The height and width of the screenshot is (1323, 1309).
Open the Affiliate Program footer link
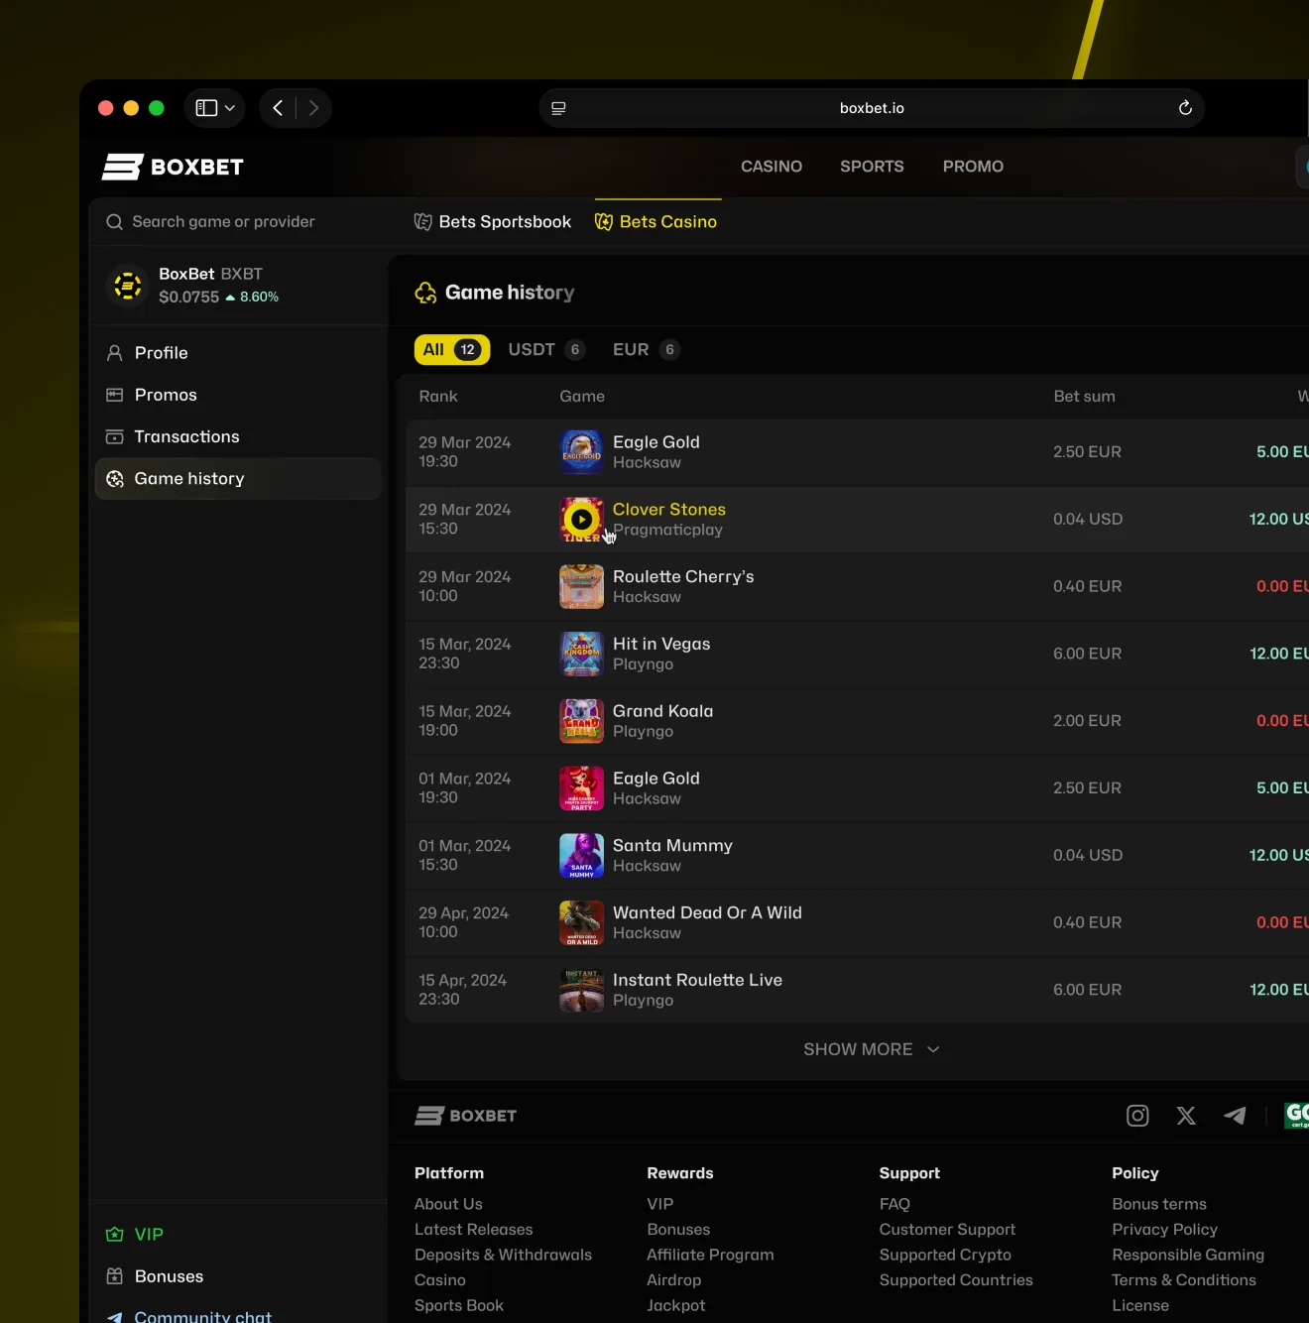coord(710,1256)
